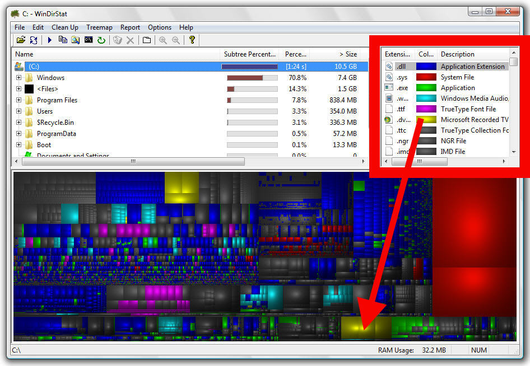Open the Help menu
Screen dimensions: 530x366
tap(186, 27)
